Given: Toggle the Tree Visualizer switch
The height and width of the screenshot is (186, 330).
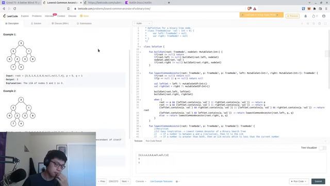Looking at the screenshot, I should click(322, 148).
